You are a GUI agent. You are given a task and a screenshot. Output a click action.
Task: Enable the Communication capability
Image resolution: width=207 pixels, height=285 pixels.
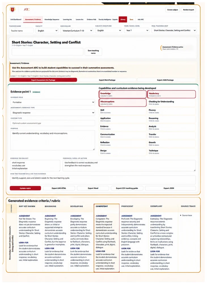tap(122, 135)
